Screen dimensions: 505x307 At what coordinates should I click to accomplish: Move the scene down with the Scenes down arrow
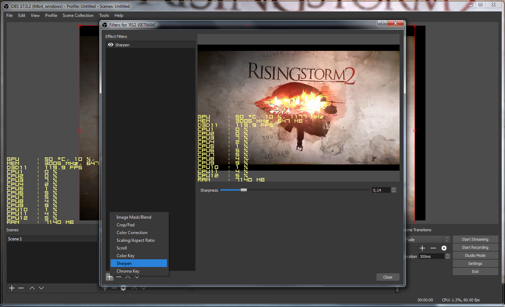41,288
